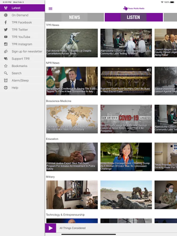
Task: Open the TPR Twitter bird icon
Action: pos(6,30)
